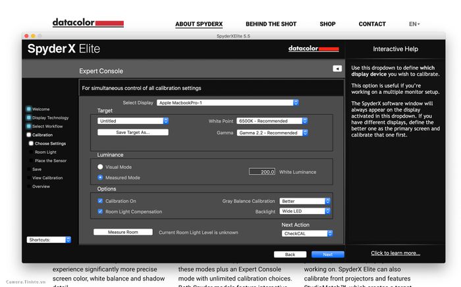Click the Expert Console heading

pos(101,71)
